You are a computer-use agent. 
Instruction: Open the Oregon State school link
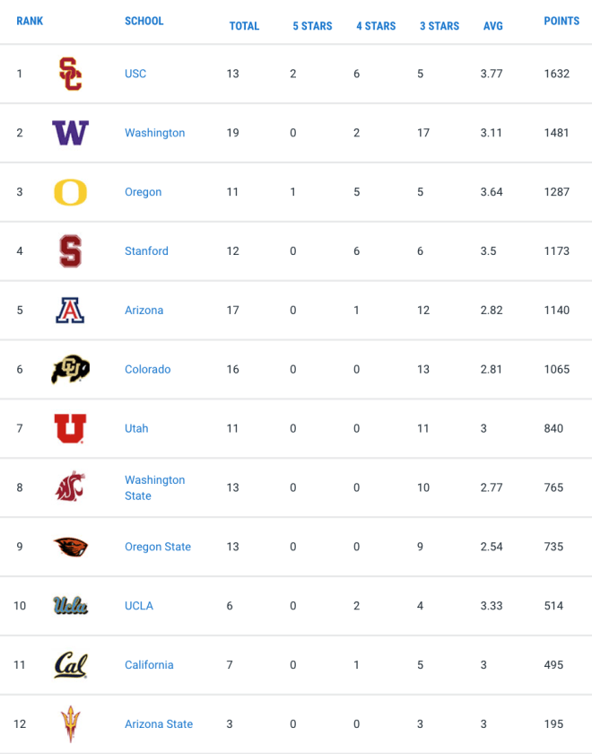coord(158,547)
